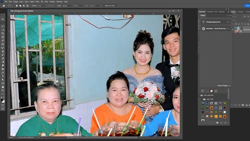The height and width of the screenshot is (141, 250).
Task: Switch to the Channels panel tab
Action: (241, 12)
